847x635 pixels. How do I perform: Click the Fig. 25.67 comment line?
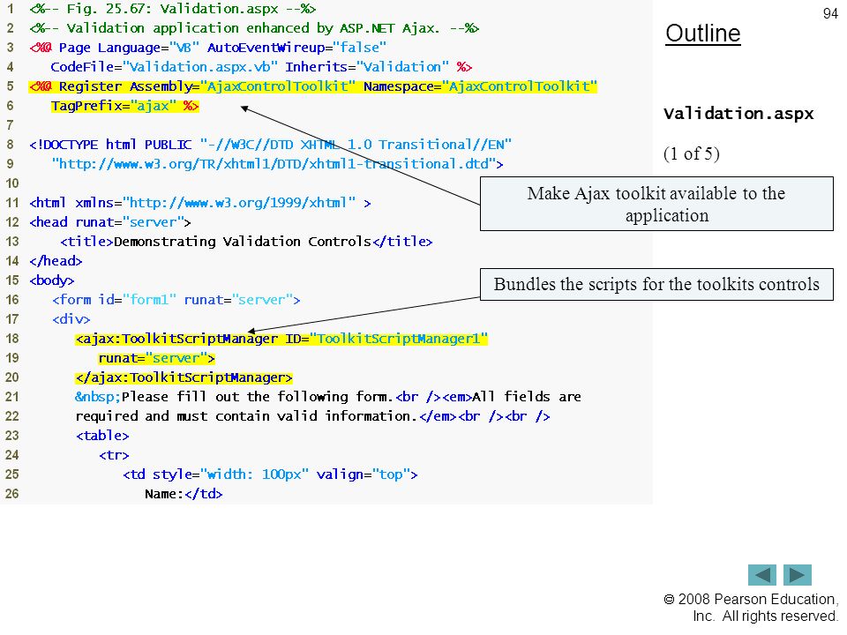(173, 9)
